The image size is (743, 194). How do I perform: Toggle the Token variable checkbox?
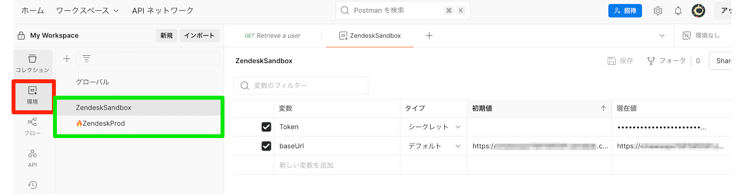click(266, 127)
